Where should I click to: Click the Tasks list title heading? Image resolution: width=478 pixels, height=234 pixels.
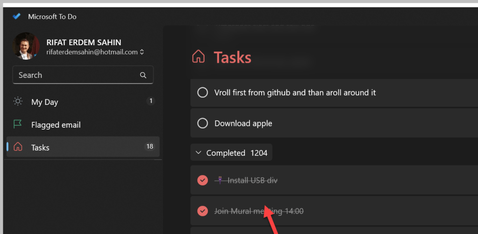pyautogui.click(x=232, y=57)
